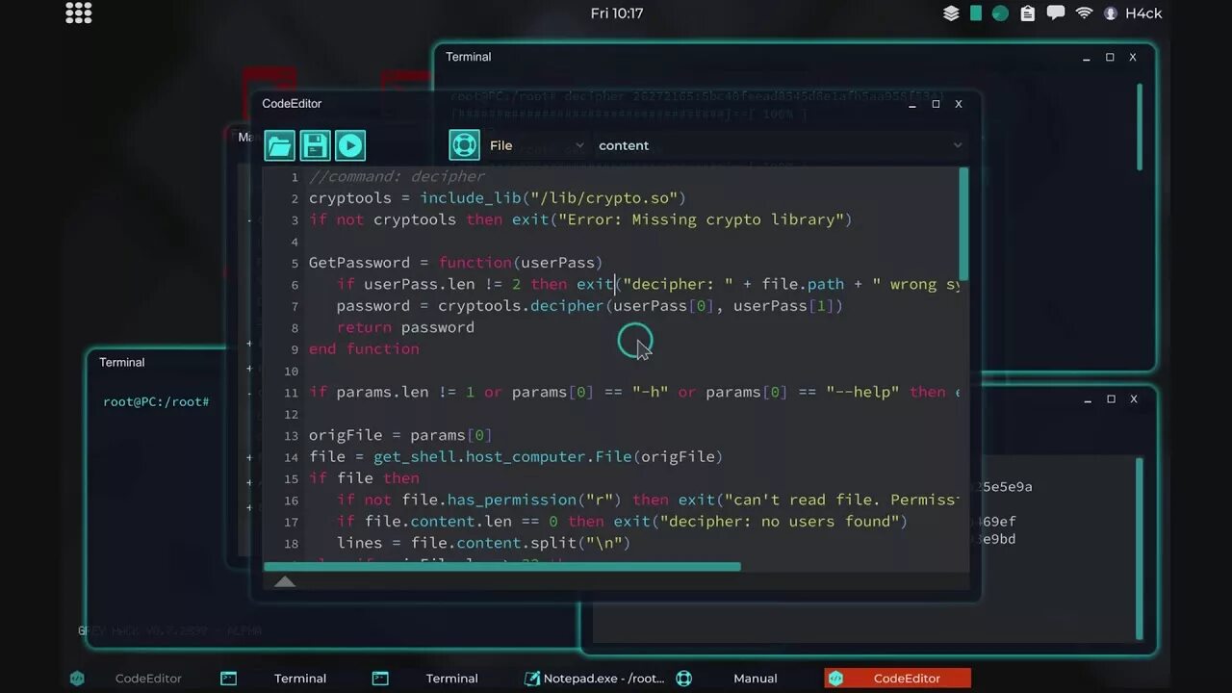Expand the content method dropdown
Viewport: 1232px width, 693px height.
[779, 145]
